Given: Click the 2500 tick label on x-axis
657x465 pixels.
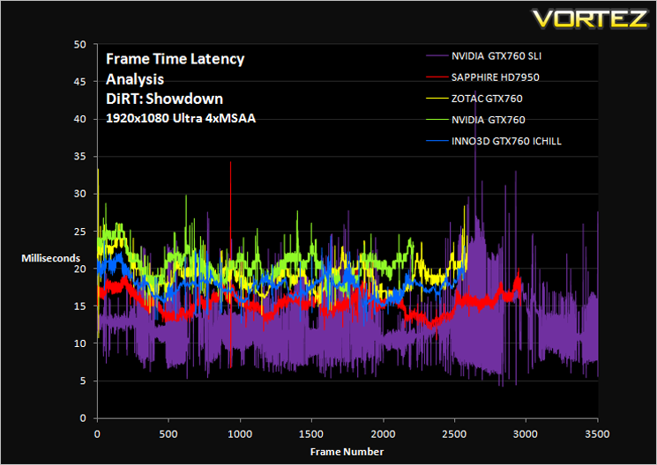Looking at the screenshot, I should [454, 434].
